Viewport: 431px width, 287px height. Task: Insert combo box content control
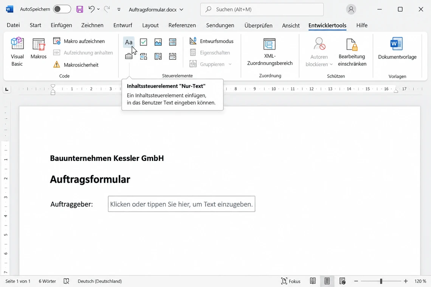pos(143,57)
